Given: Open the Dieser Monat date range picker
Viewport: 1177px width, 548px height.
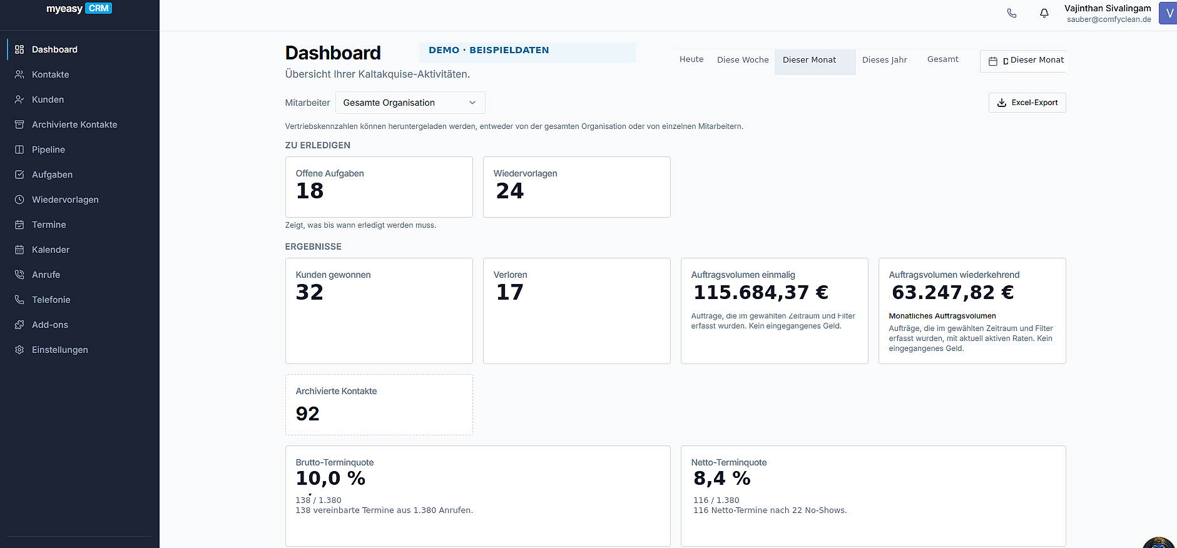Looking at the screenshot, I should click(x=1023, y=61).
